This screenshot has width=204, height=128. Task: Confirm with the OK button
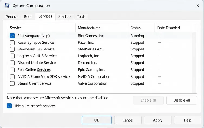(x=97, y=120)
